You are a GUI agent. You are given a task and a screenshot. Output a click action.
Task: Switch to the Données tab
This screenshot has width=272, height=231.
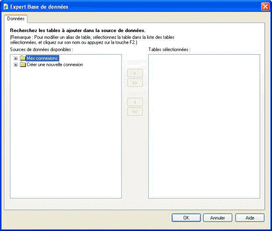point(16,19)
